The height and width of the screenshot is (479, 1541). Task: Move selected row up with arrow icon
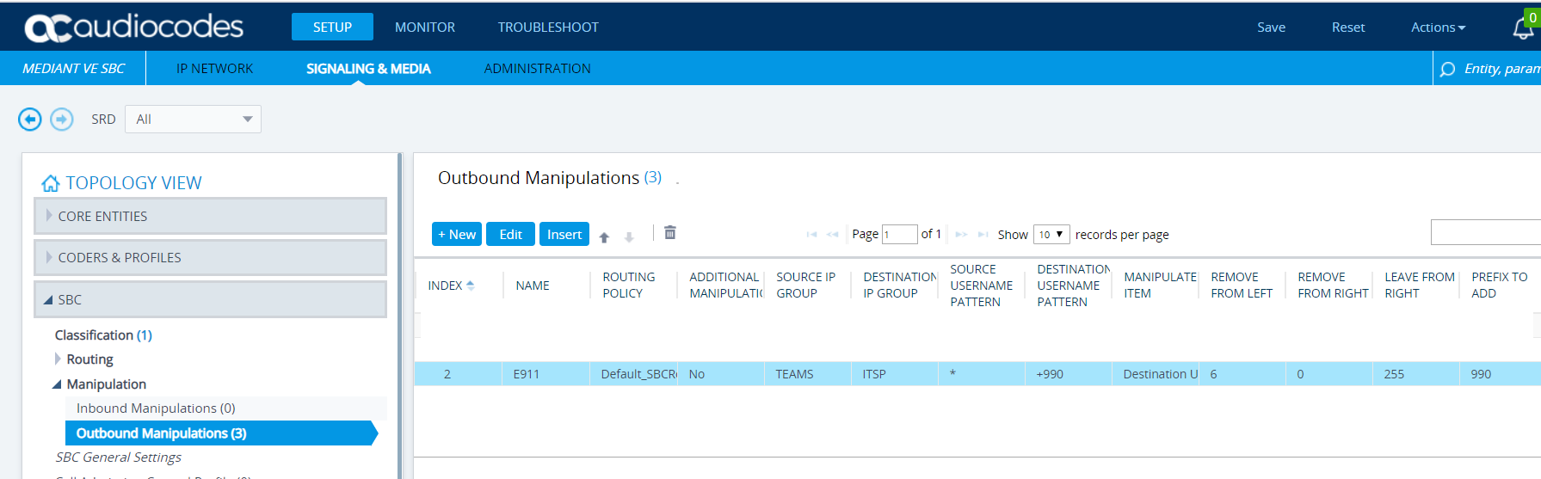604,237
